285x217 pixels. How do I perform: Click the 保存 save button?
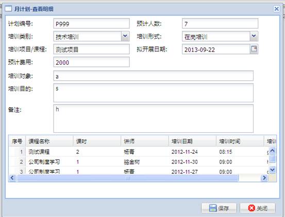(219, 208)
